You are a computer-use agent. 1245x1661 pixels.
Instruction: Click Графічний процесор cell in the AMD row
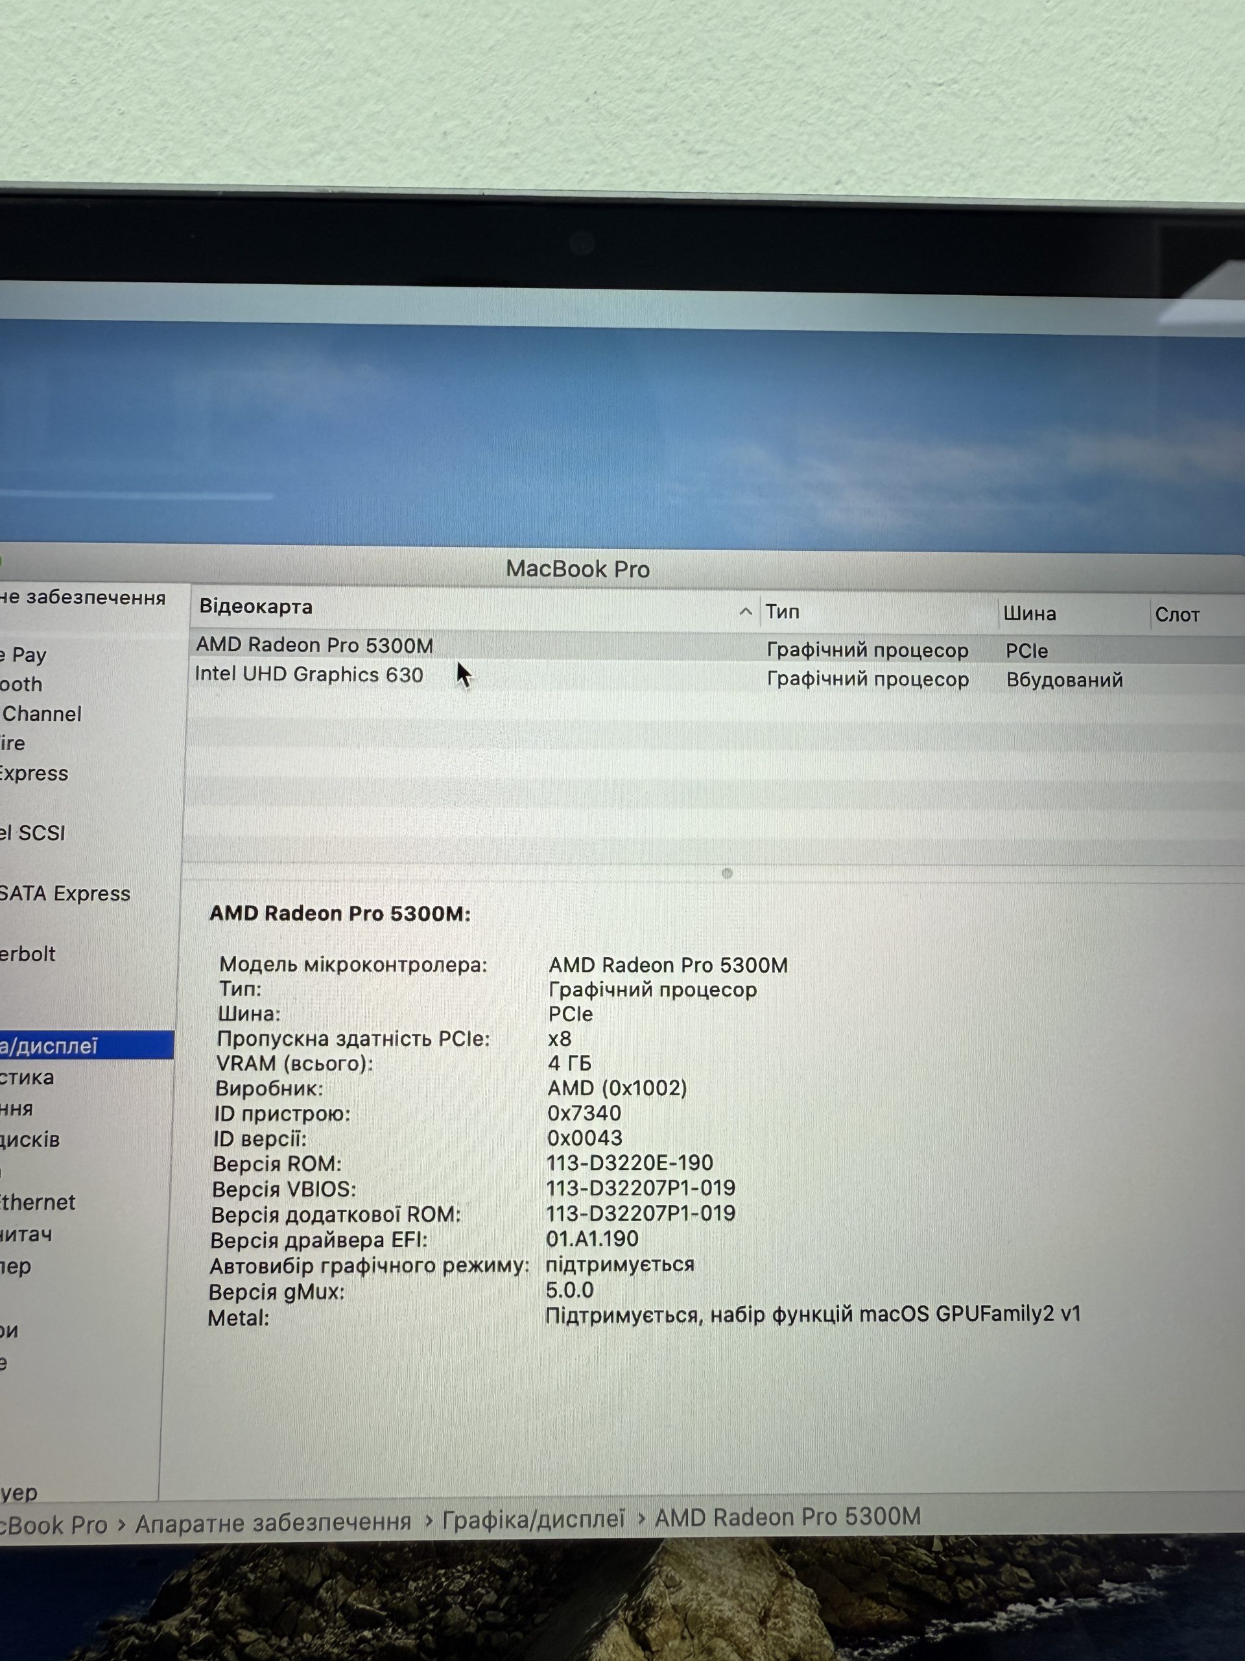click(868, 650)
